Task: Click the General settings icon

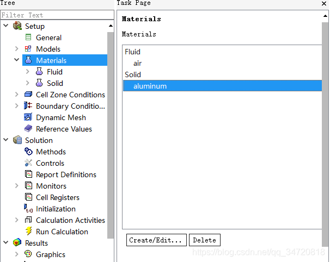Action: (x=28, y=38)
